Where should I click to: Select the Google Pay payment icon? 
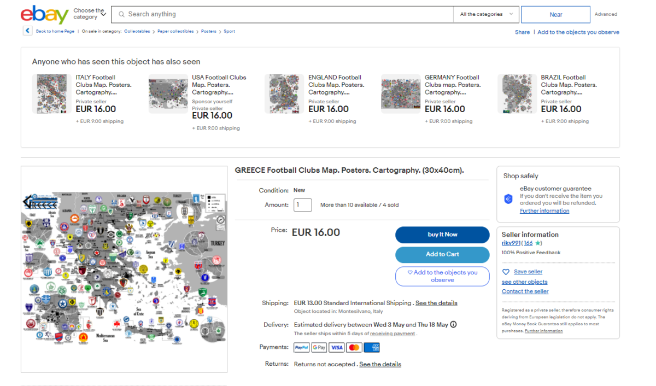pyautogui.click(x=319, y=347)
